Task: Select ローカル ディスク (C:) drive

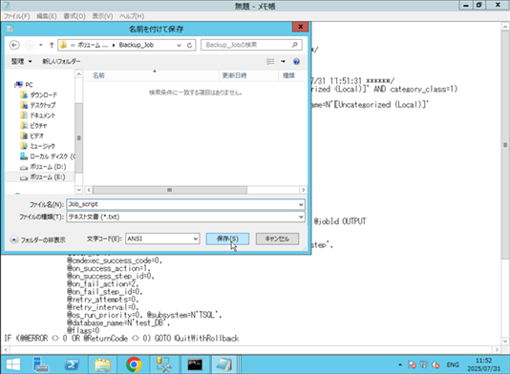Action: click(47, 156)
